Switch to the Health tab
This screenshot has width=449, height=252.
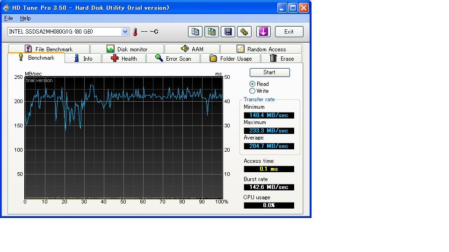(x=124, y=58)
